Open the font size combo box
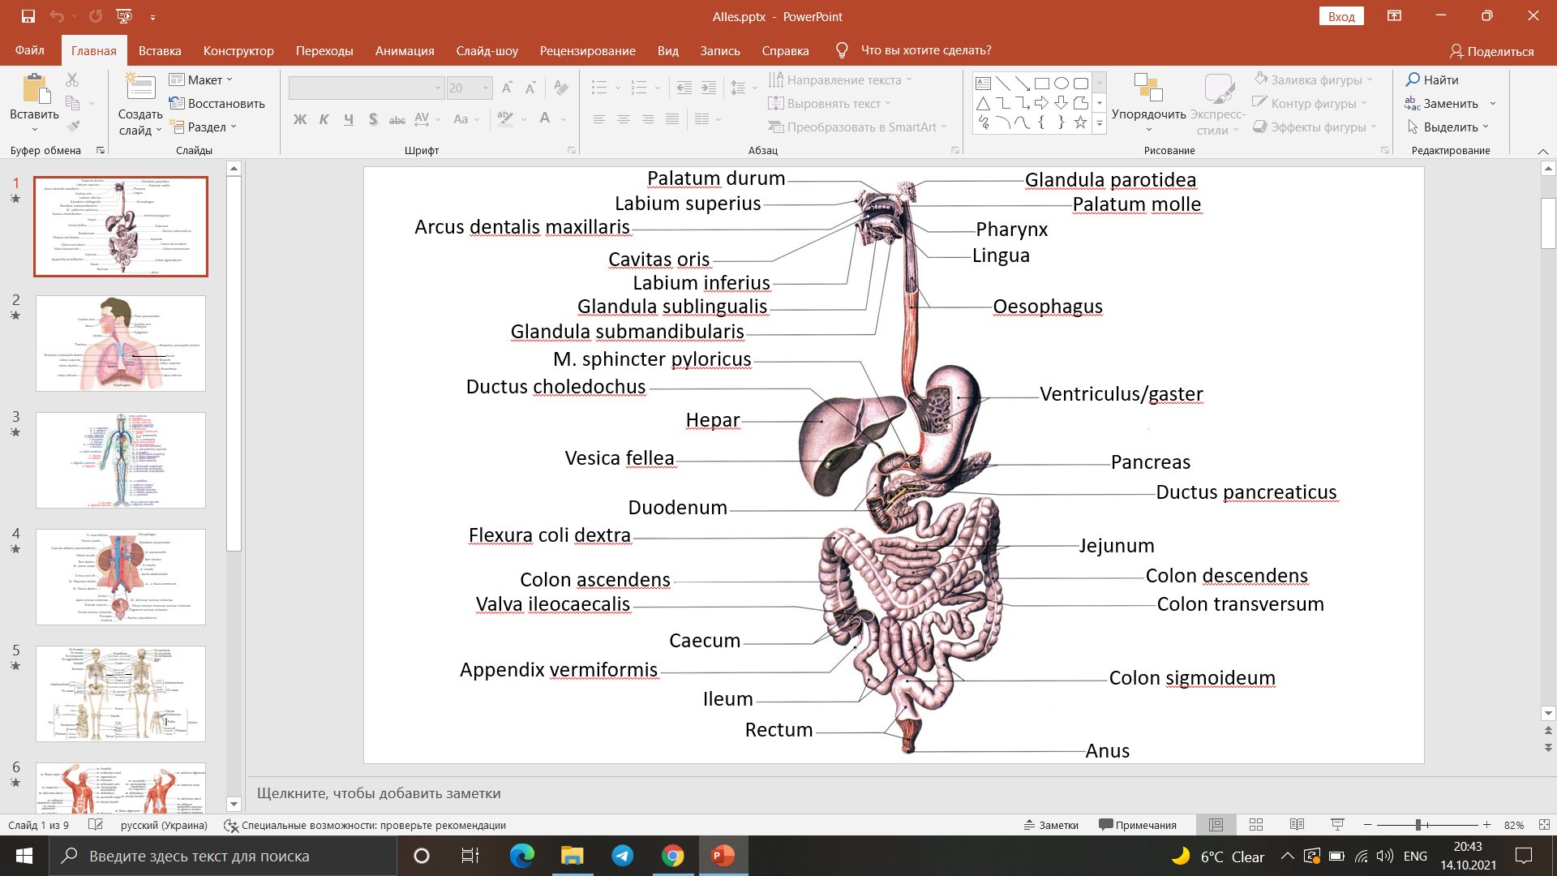 (x=470, y=88)
